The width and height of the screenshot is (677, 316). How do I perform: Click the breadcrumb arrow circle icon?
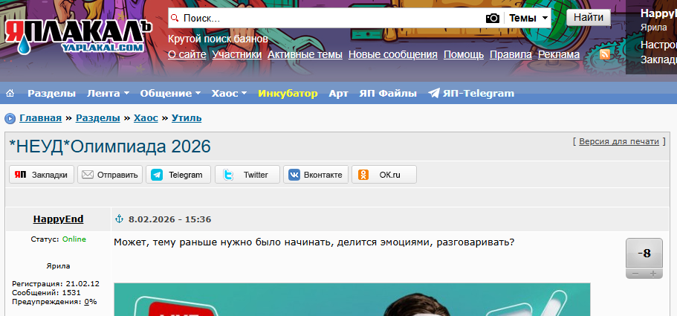click(x=10, y=118)
